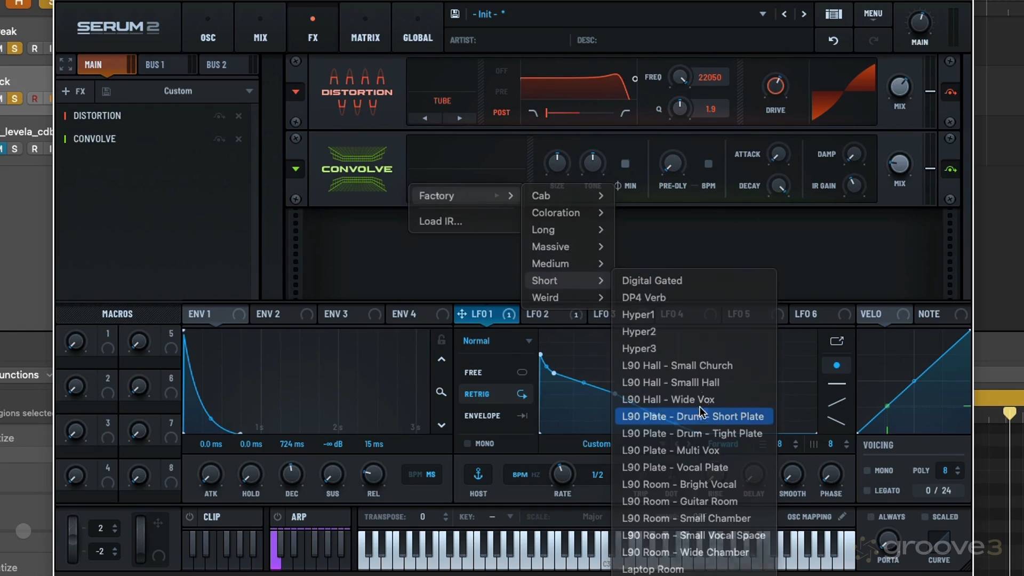Click the OSC mapping pencil icon
The image size is (1024, 576).
click(x=842, y=516)
